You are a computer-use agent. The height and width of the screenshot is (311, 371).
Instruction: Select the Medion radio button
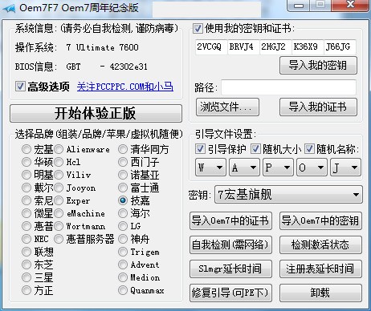tap(123, 277)
